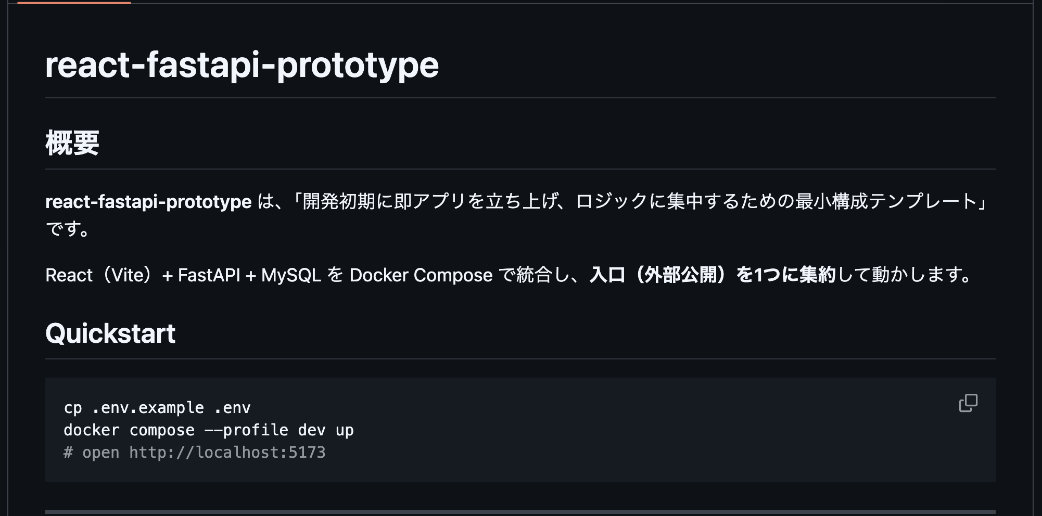Select the active tab with orange underline

74,2
